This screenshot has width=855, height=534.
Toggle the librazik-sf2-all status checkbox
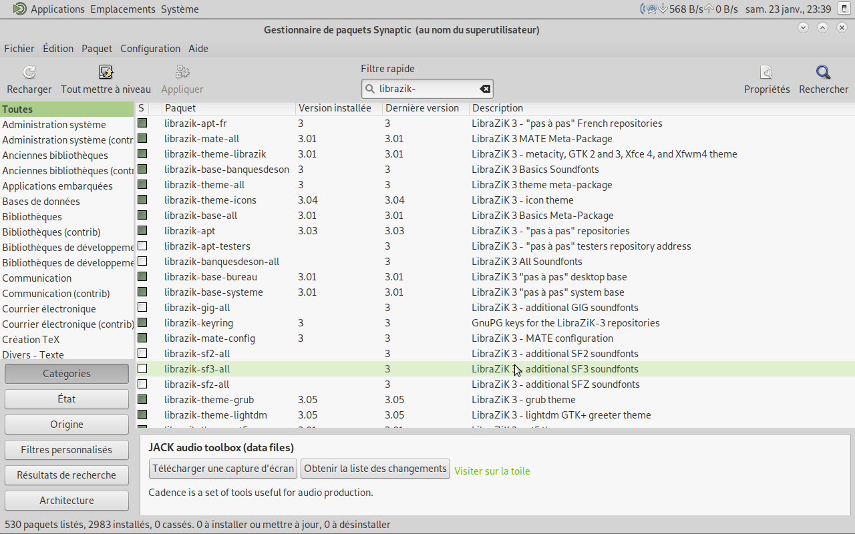point(142,353)
